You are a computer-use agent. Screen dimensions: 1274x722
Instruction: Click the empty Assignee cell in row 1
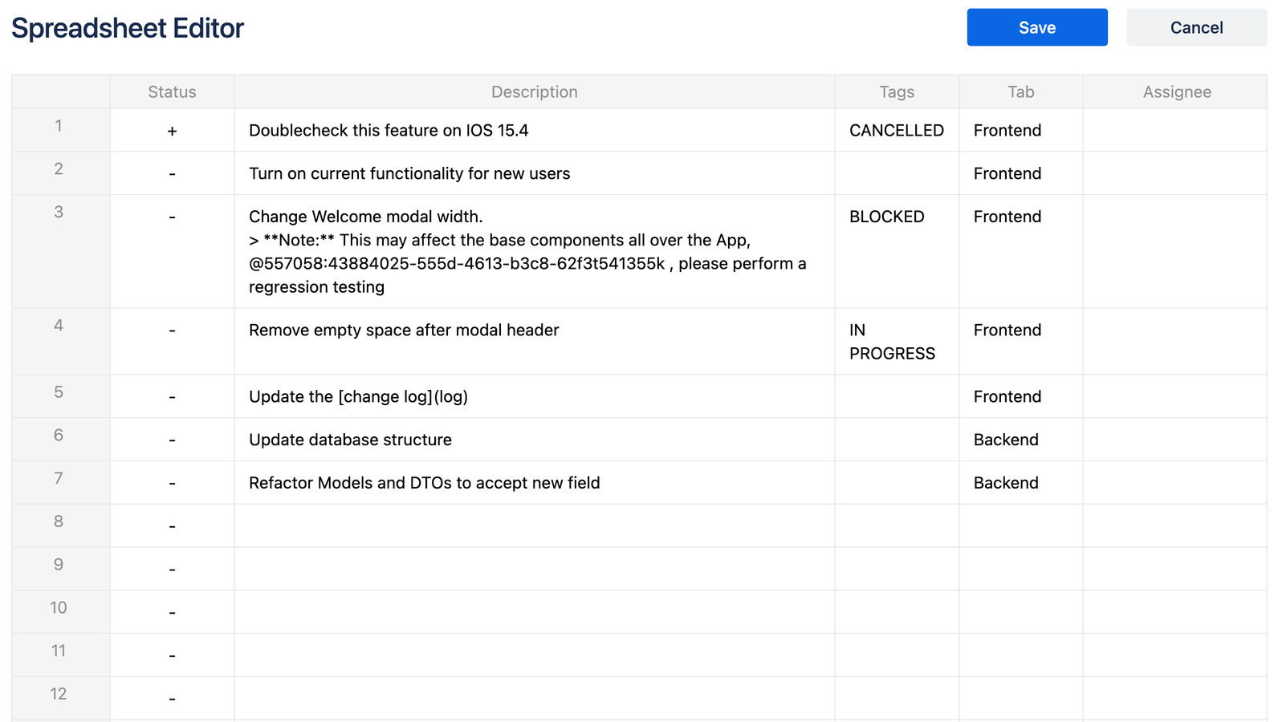pyautogui.click(x=1175, y=130)
